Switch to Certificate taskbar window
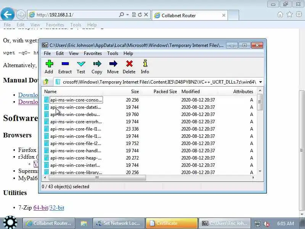This screenshot has width=305, height=229. 172,223
